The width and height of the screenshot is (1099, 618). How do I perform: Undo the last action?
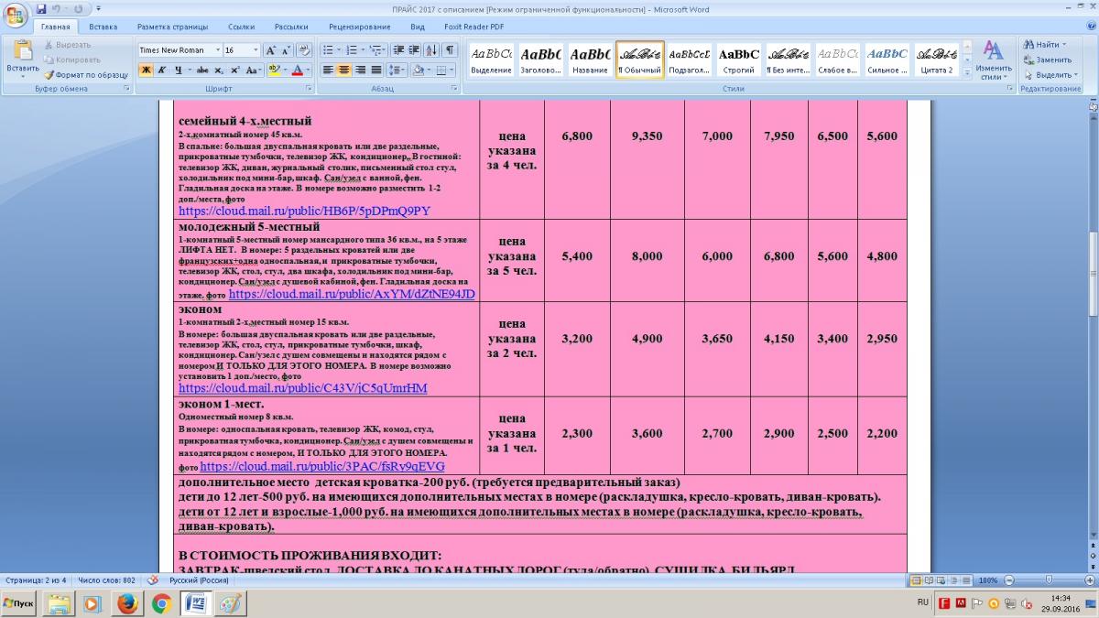[x=58, y=8]
